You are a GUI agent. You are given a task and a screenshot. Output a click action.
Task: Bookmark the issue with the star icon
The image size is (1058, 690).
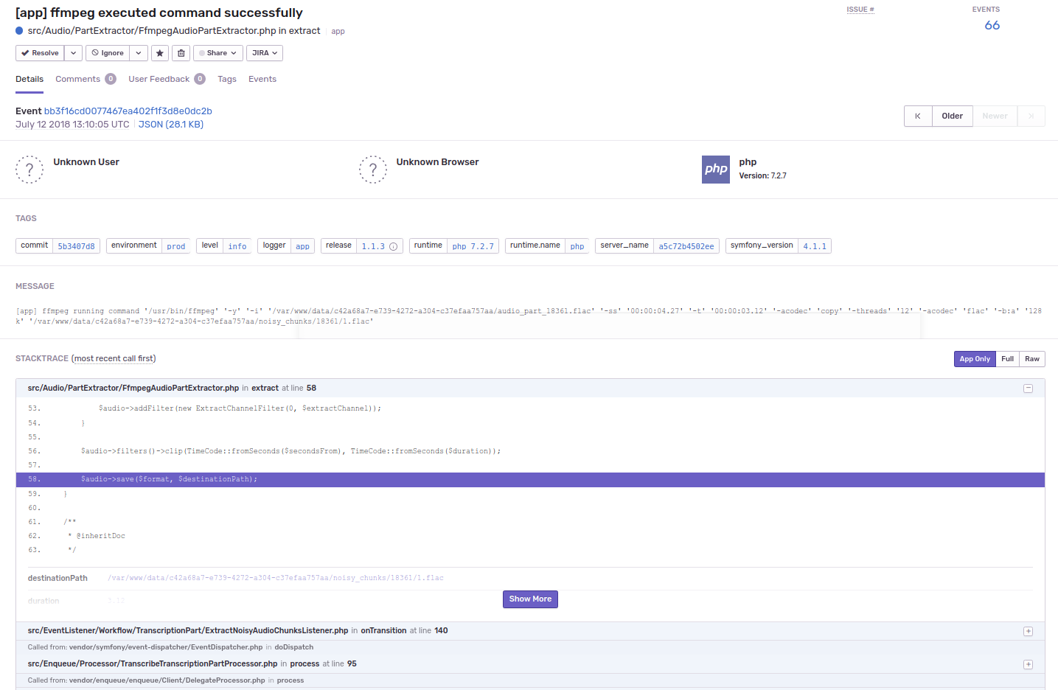160,53
